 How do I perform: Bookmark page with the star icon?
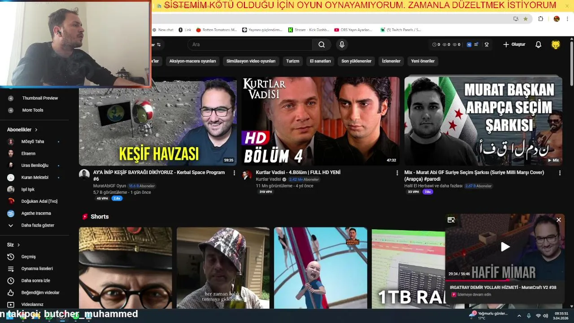pyautogui.click(x=526, y=19)
